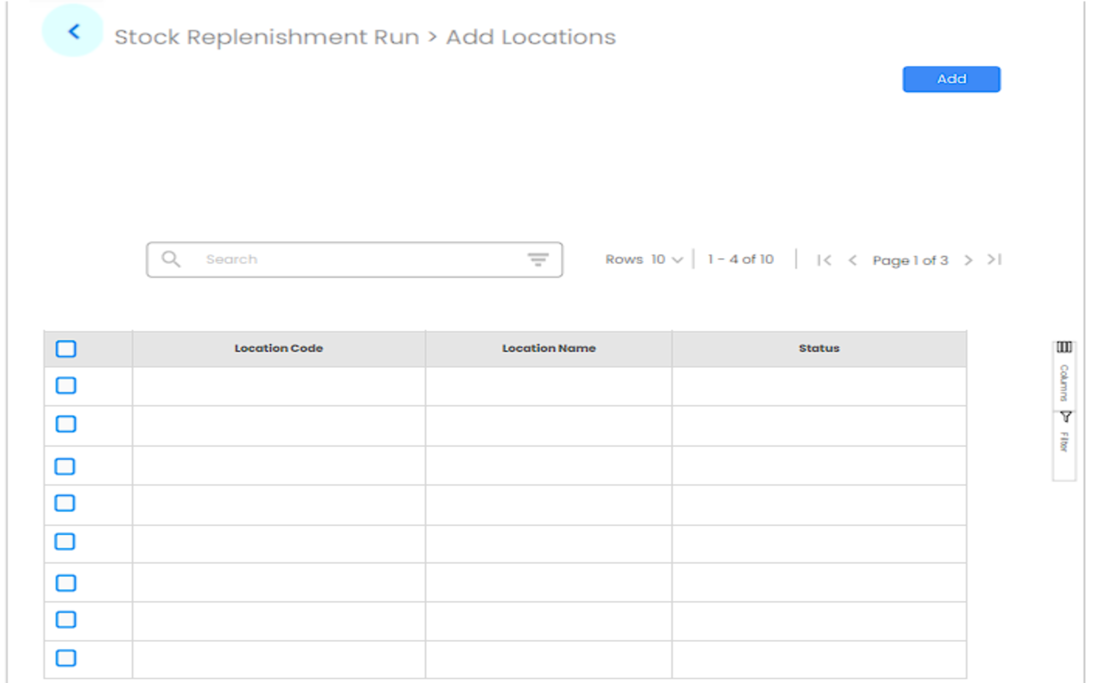Open the Columns side panel
Screen dimensions: 1093x683
pyautogui.click(x=1064, y=373)
